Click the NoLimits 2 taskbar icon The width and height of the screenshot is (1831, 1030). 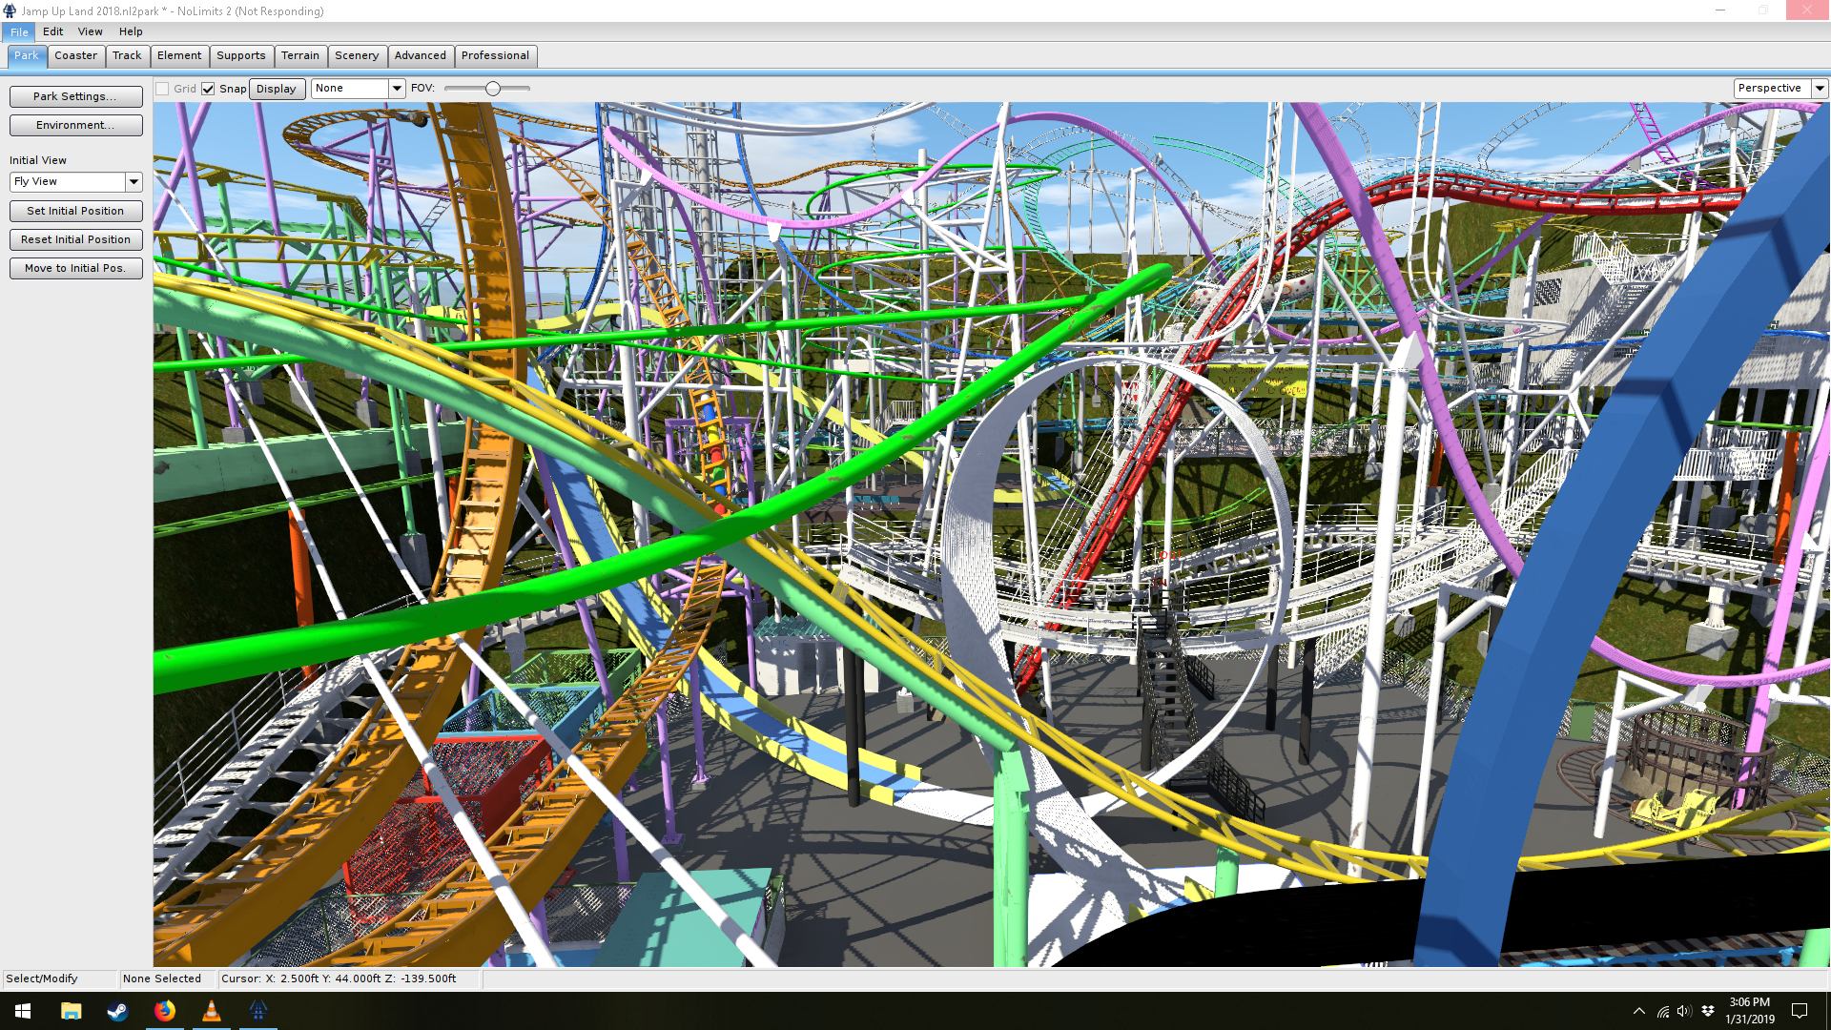pyautogui.click(x=258, y=1011)
